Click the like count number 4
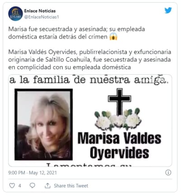 (19, 186)
